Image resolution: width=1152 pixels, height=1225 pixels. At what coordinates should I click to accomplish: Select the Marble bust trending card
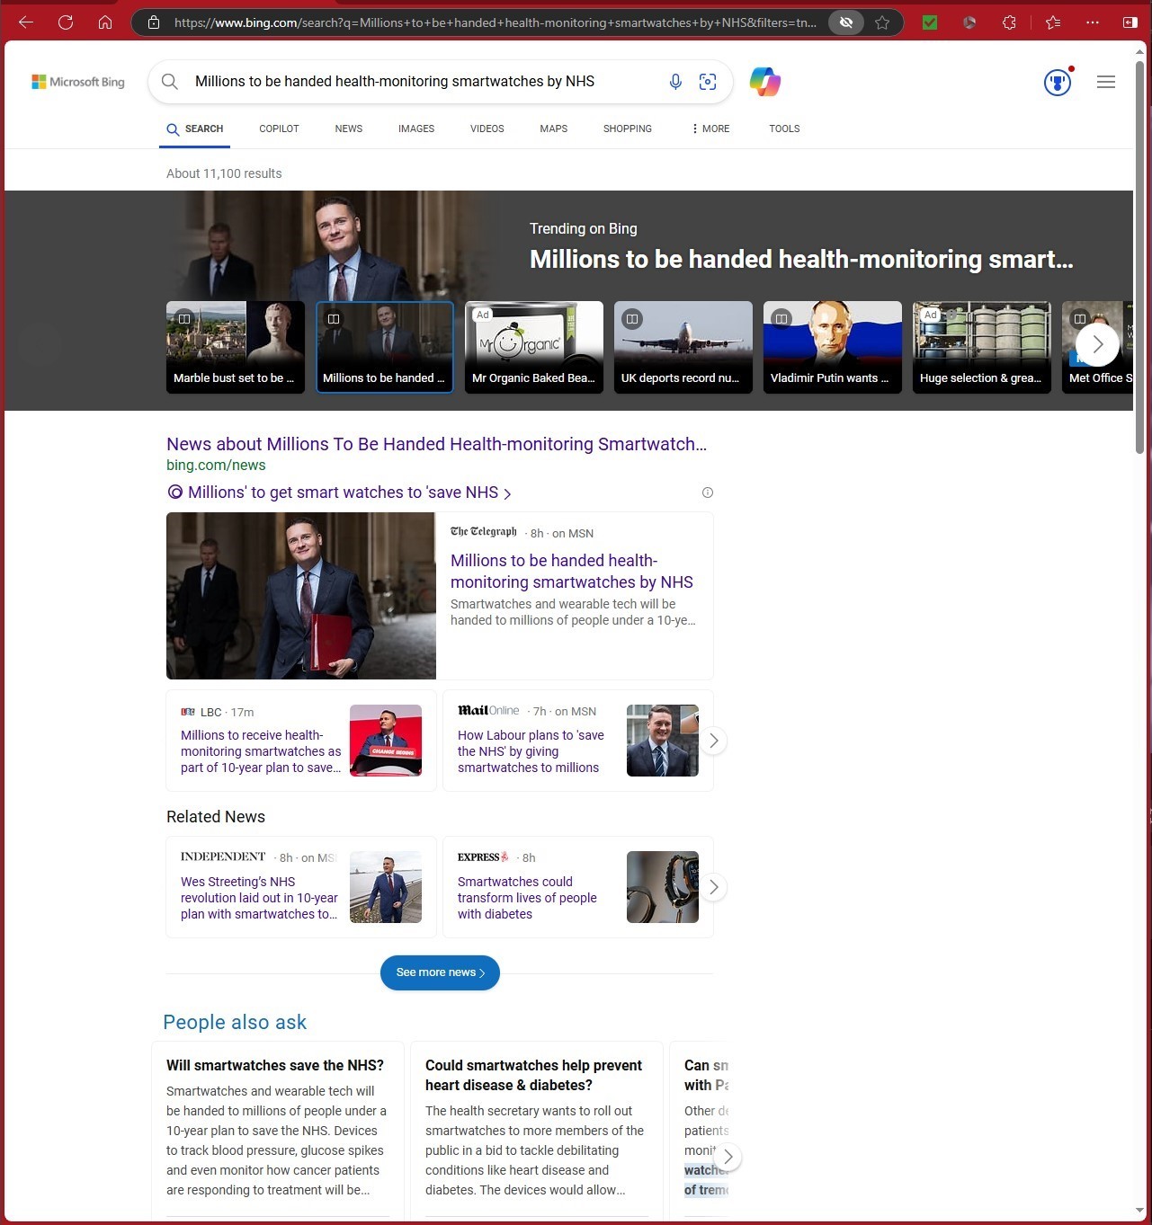click(236, 347)
